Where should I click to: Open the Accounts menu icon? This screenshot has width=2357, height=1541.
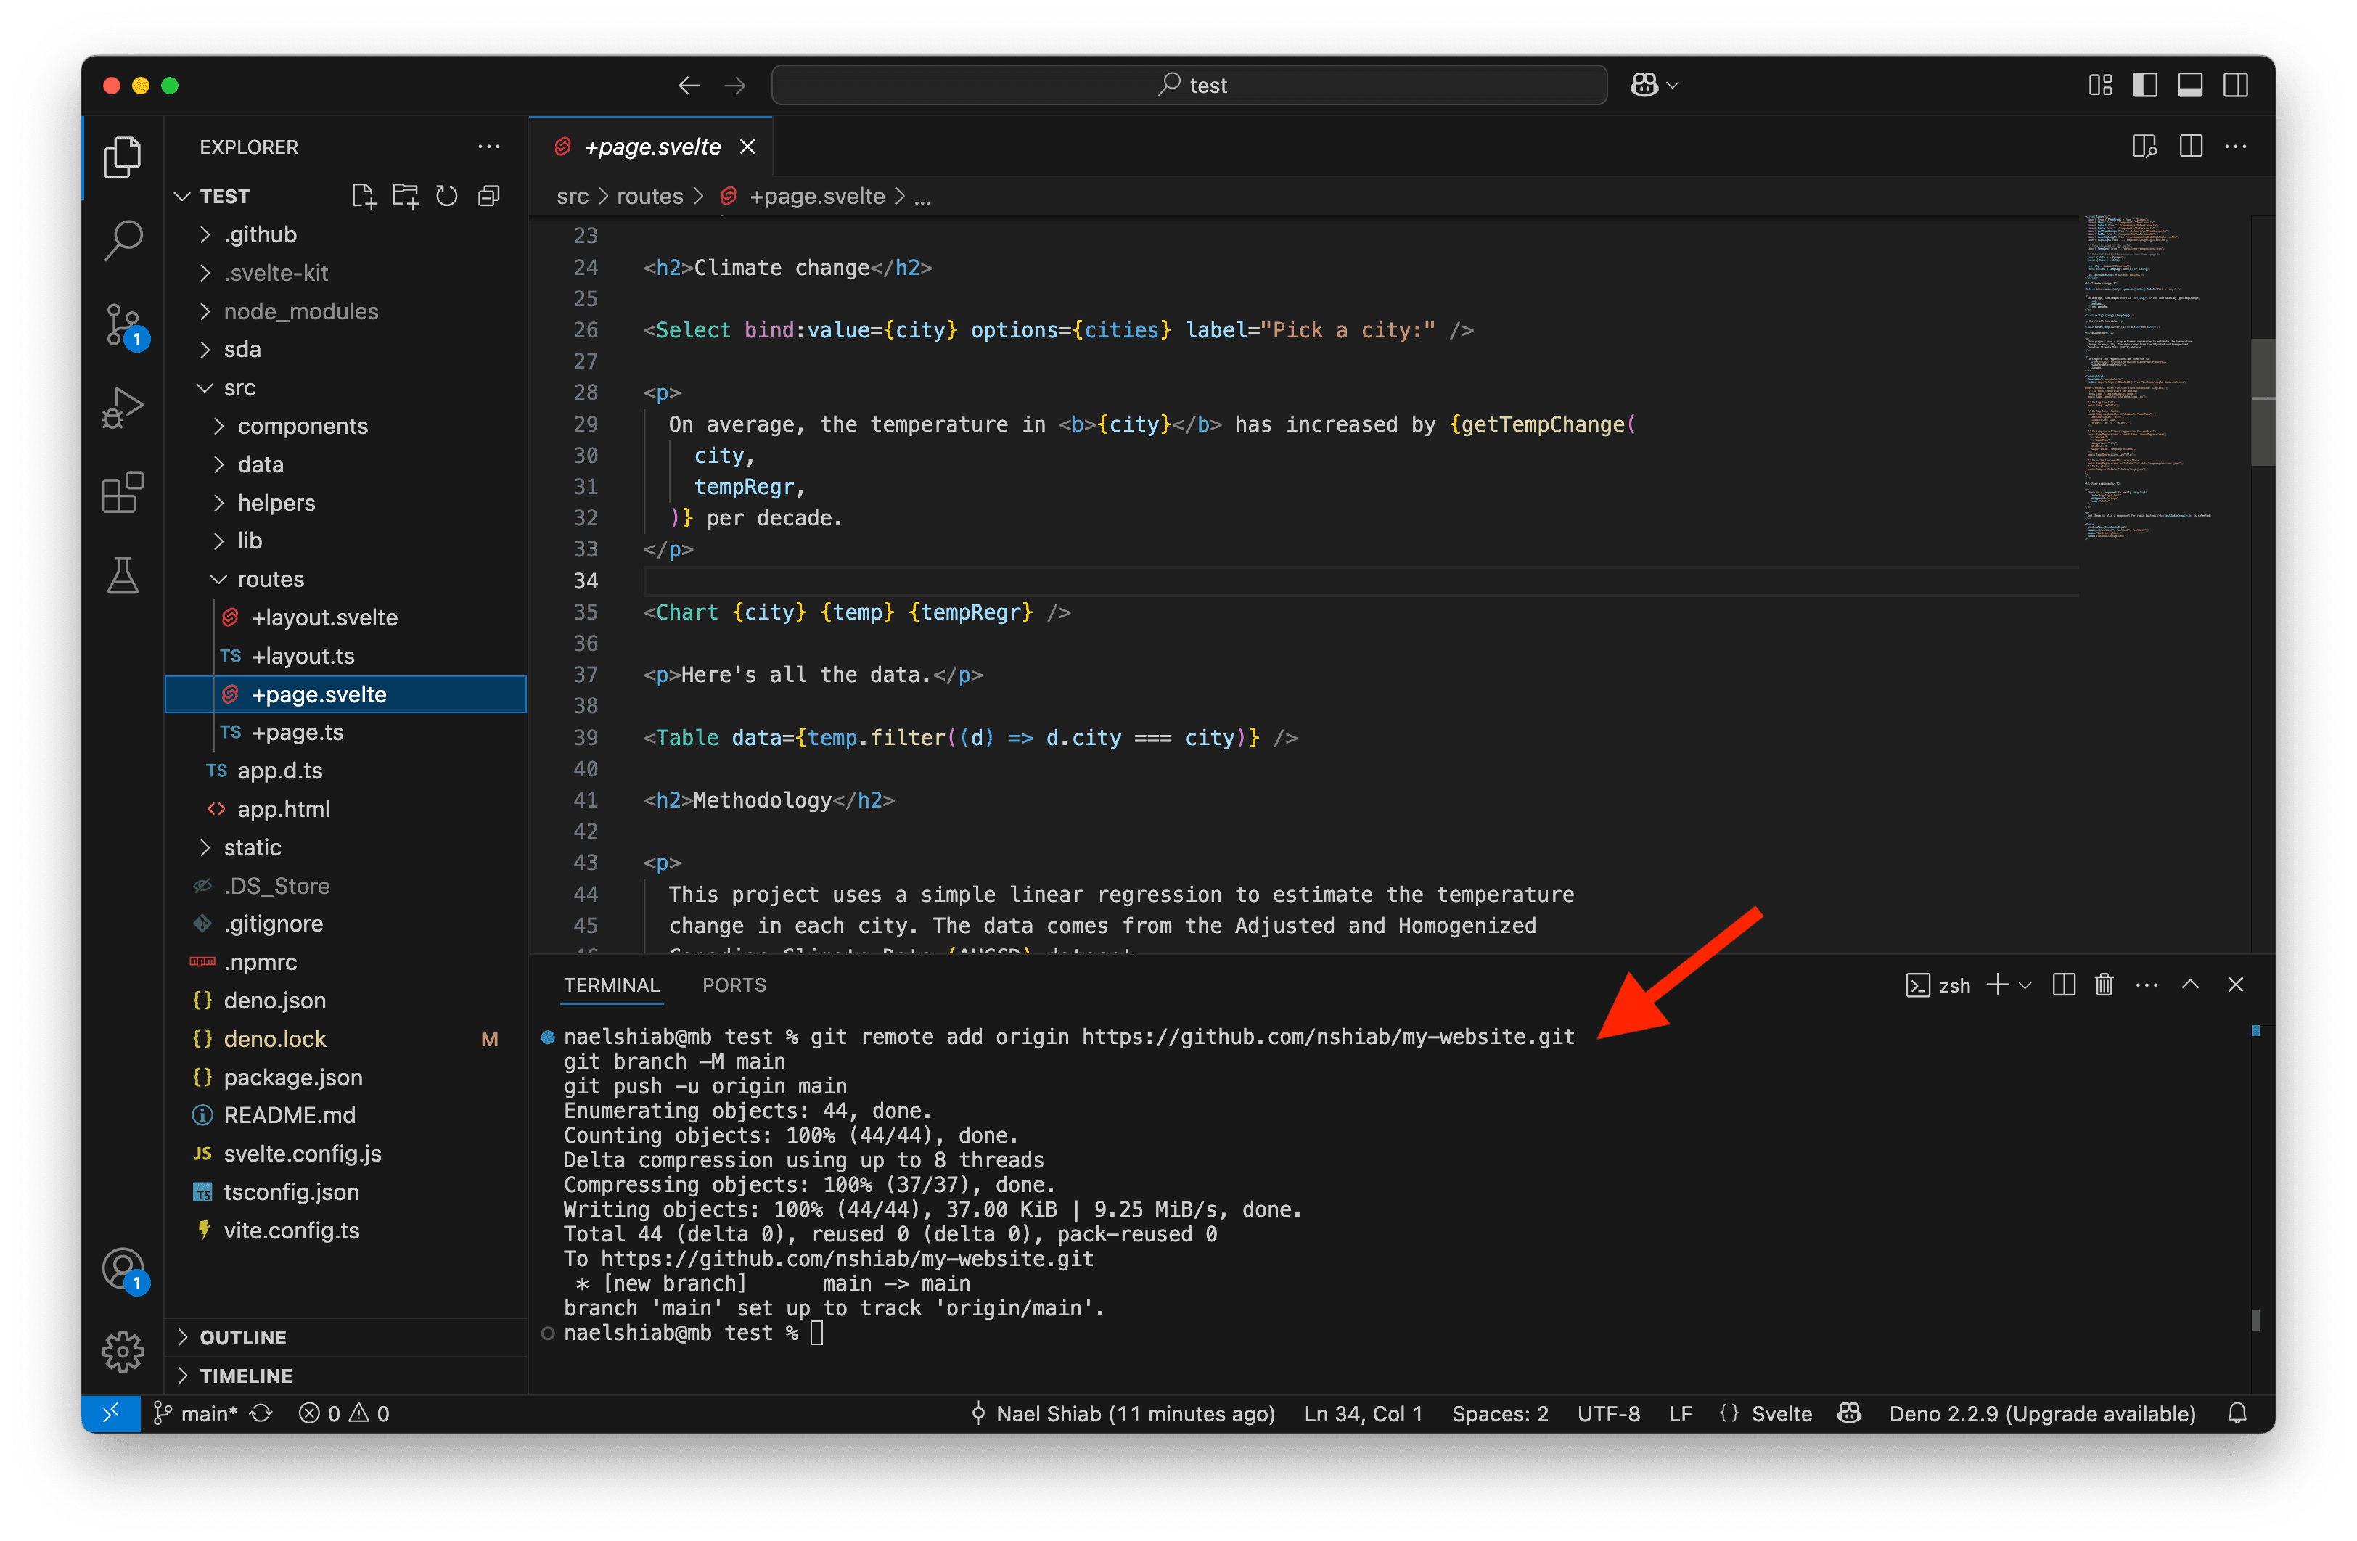(x=123, y=1269)
